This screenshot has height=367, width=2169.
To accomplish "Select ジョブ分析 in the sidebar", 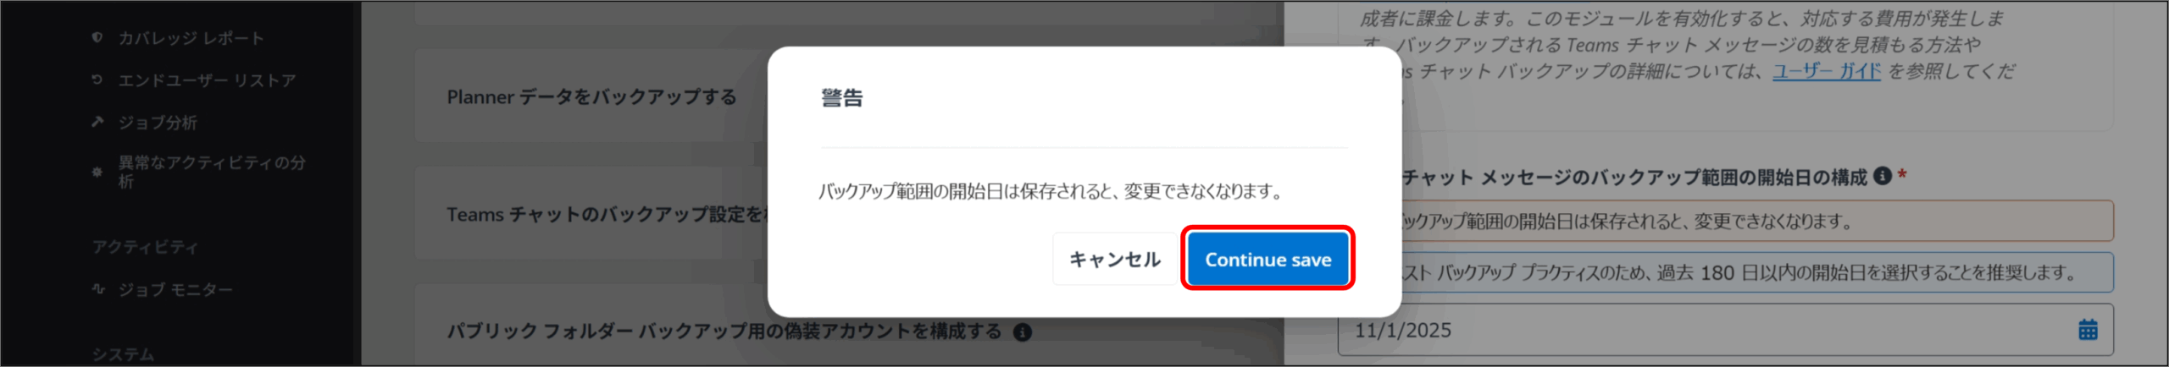I will click(158, 123).
